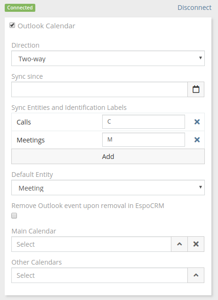Edit the Meetings identification label field
The height and width of the screenshot is (300, 218).
click(144, 140)
